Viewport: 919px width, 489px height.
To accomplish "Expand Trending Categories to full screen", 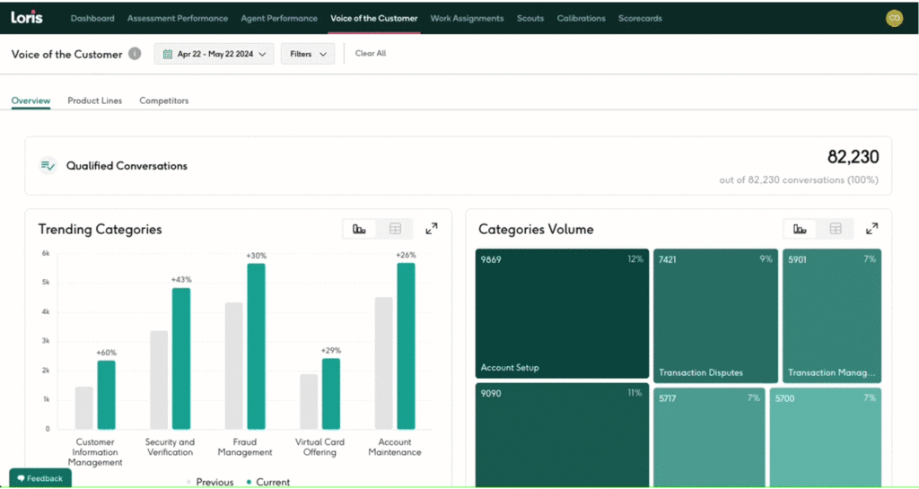I will pos(432,229).
